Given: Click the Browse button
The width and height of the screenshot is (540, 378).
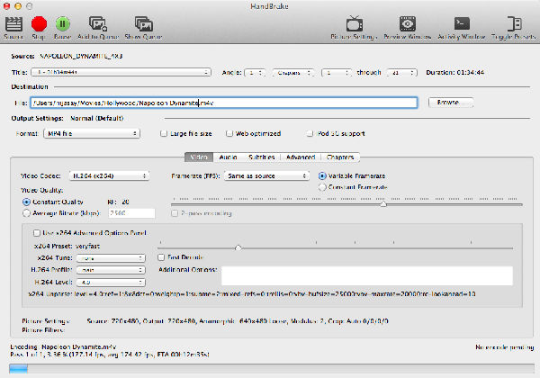Looking at the screenshot, I should (451, 103).
